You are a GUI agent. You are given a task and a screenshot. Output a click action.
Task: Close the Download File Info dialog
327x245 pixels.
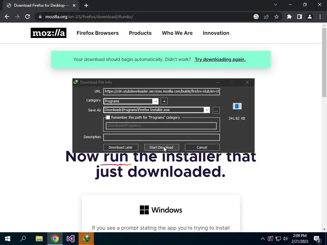(247, 82)
